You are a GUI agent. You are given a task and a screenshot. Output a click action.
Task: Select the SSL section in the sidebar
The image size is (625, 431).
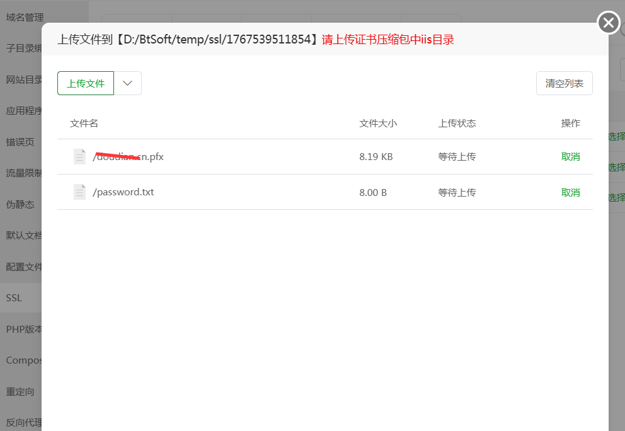coord(13,297)
